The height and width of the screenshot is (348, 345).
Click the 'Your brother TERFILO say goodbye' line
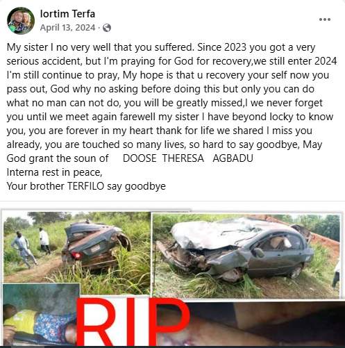(x=86, y=186)
